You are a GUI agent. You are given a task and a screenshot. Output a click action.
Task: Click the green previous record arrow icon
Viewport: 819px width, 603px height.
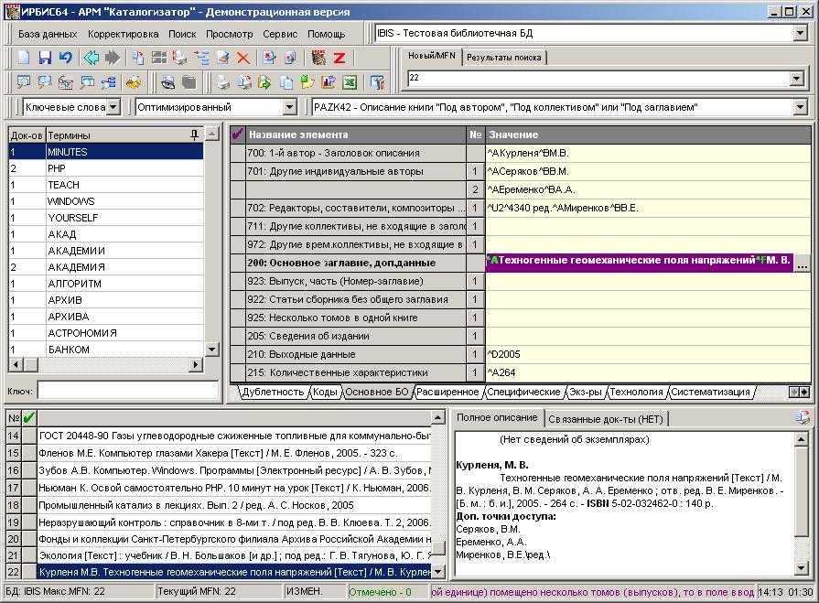[92, 58]
